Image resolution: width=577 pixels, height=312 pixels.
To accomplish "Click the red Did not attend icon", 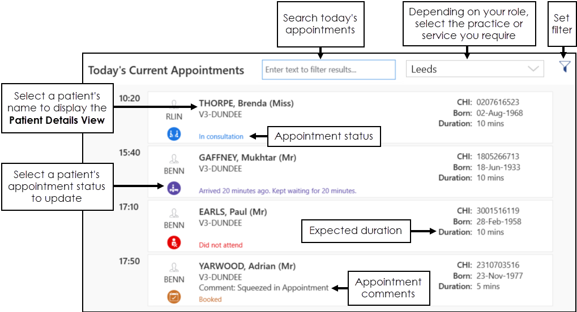I will click(x=174, y=243).
